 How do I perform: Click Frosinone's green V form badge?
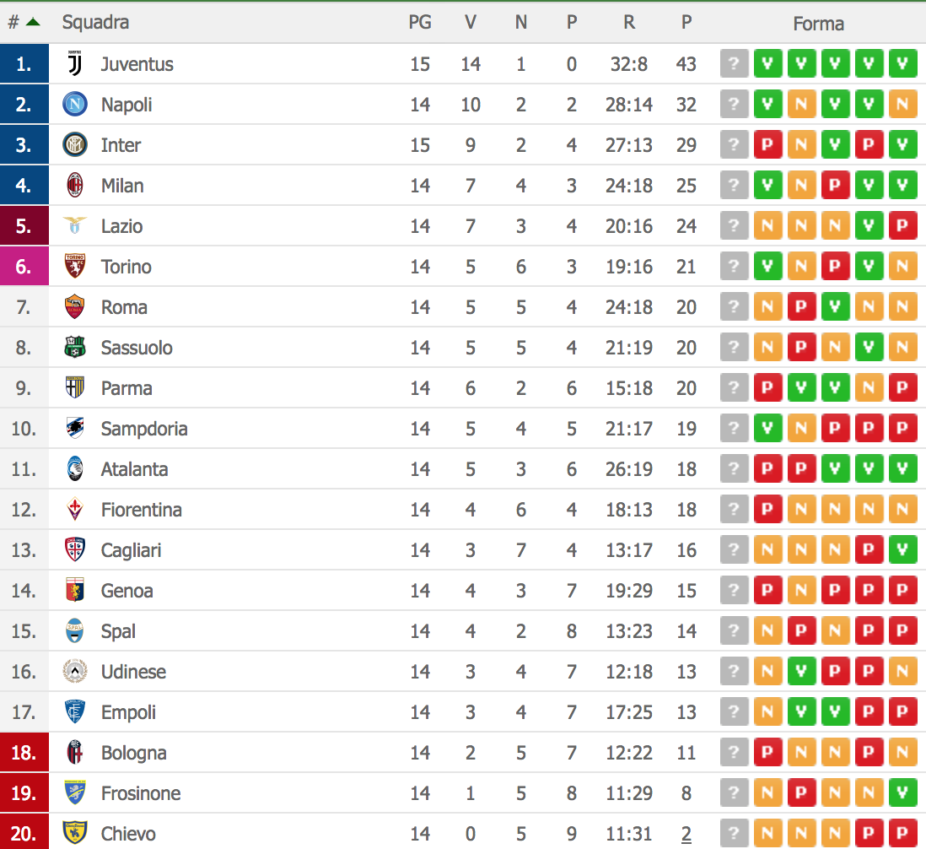(x=902, y=793)
